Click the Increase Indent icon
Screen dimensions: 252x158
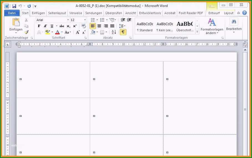[129, 20]
